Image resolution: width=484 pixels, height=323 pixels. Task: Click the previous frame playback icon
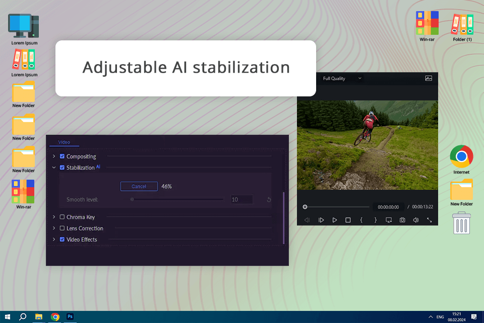tap(307, 220)
